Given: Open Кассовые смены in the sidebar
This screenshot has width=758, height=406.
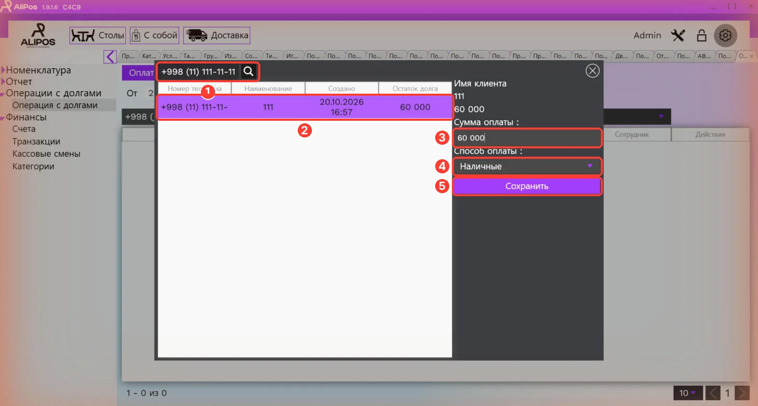Looking at the screenshot, I should [46, 154].
